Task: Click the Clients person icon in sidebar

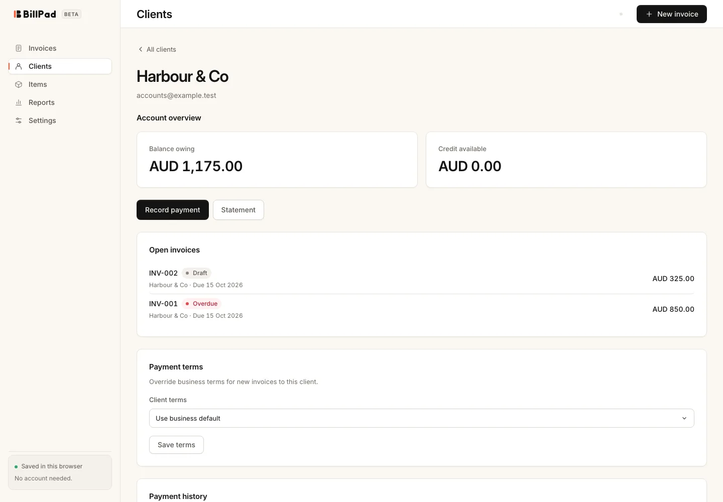Action: pyautogui.click(x=19, y=66)
